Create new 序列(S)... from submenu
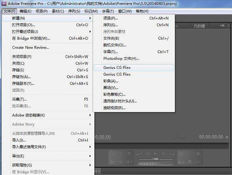This screenshot has height=175, width=232. pos(134,25)
